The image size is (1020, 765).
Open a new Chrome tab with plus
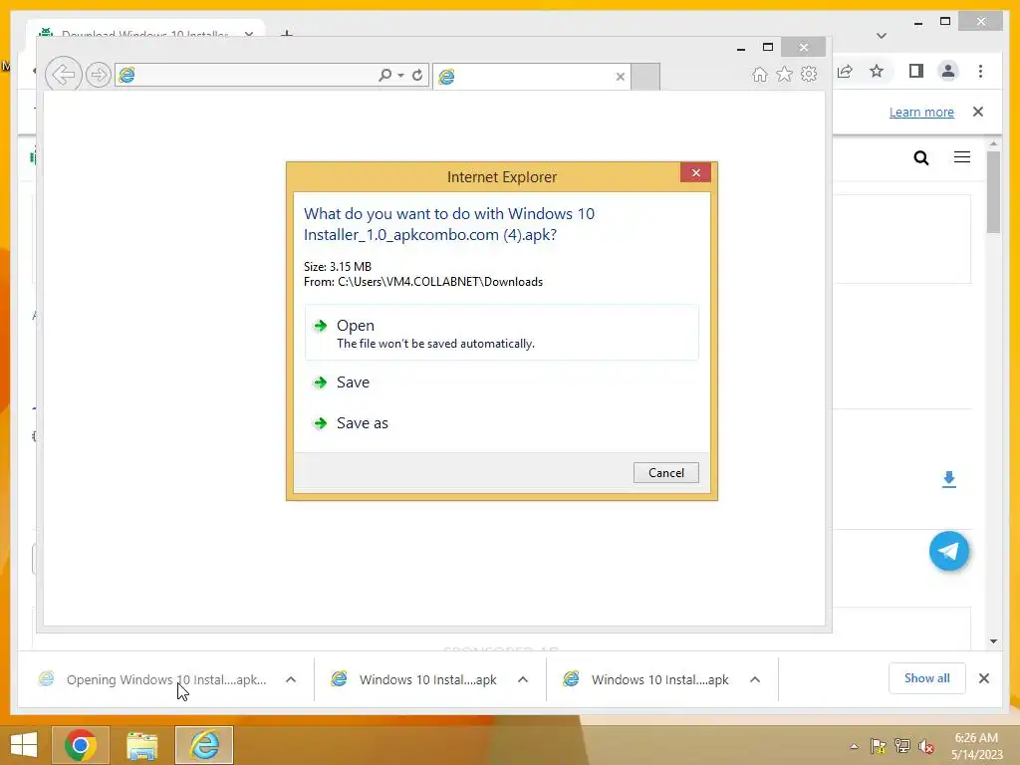287,33
